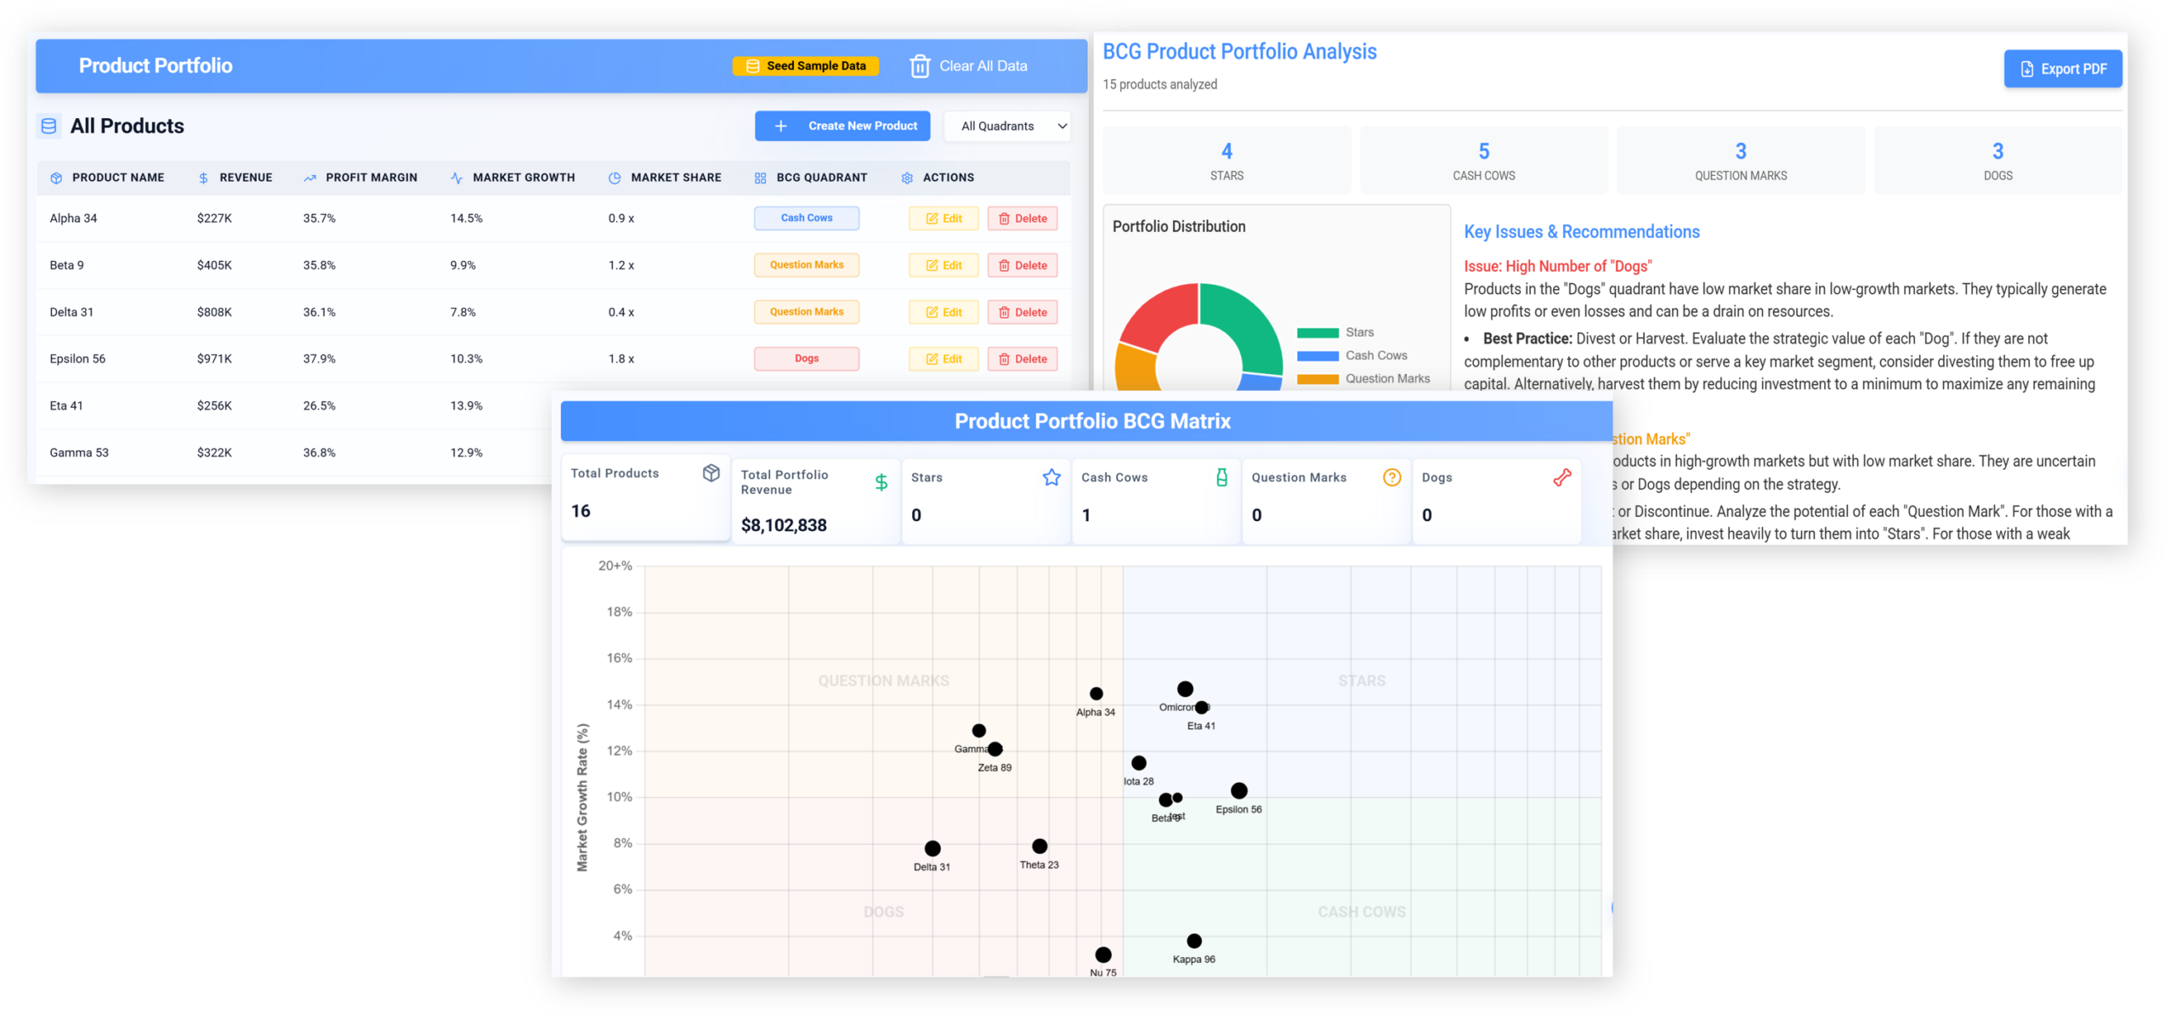Edit the Epsilon 56 product
The image size is (2176, 1019).
point(943,359)
